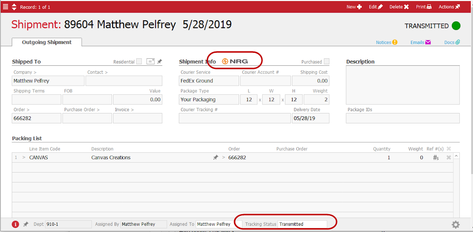Remove CANVAS line item with X icon
Image resolution: width=473 pixels, height=232 pixels.
click(449, 158)
